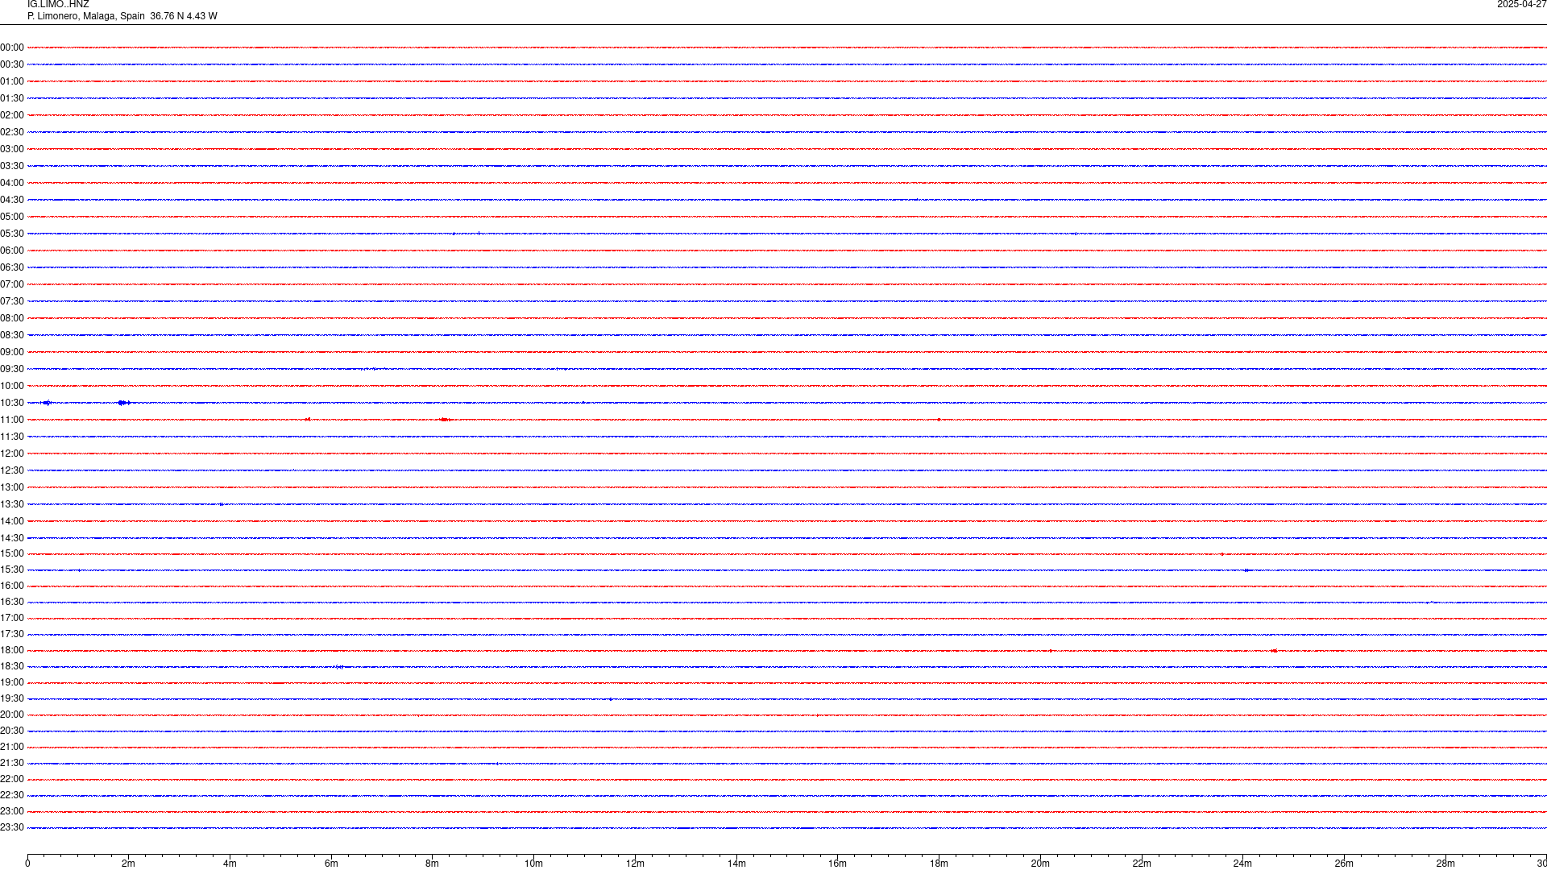Click the blue blip near 4m on 13:30 trace
1547x870 pixels.
[222, 504]
